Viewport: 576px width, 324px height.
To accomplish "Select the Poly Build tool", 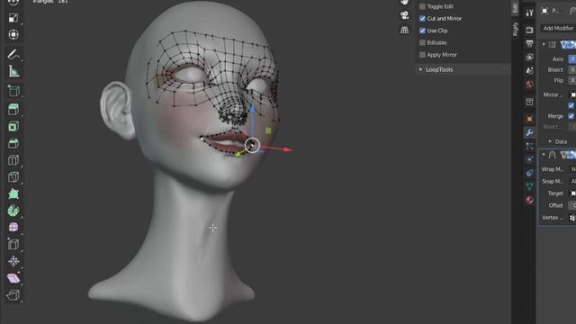I will point(13,194).
